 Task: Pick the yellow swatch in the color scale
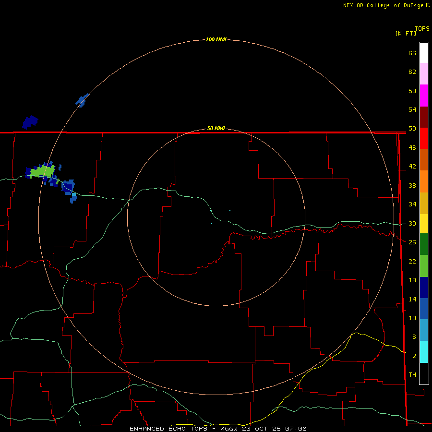tap(424, 224)
